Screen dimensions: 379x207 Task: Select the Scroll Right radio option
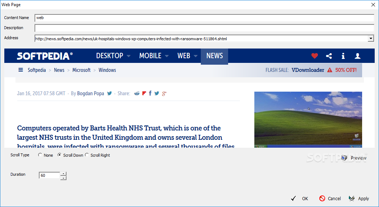(87, 155)
